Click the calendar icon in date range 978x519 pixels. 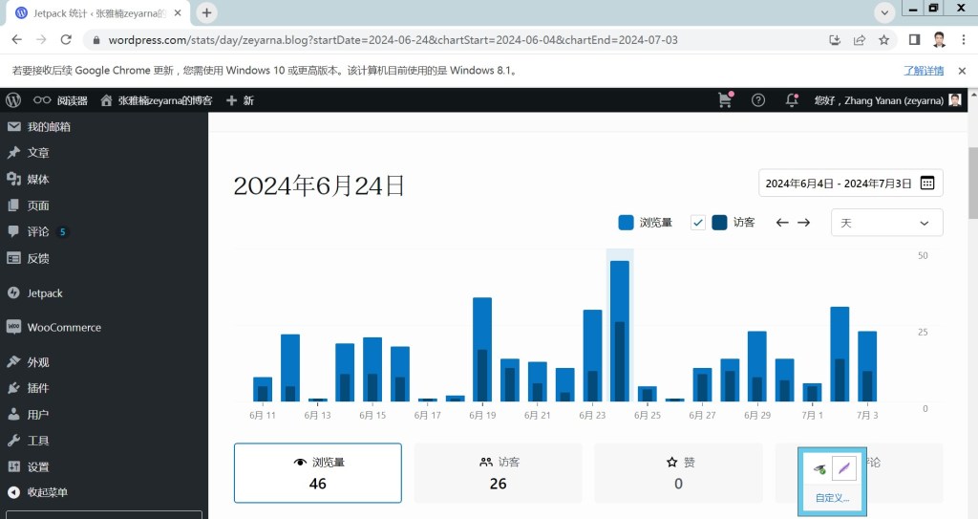click(927, 183)
